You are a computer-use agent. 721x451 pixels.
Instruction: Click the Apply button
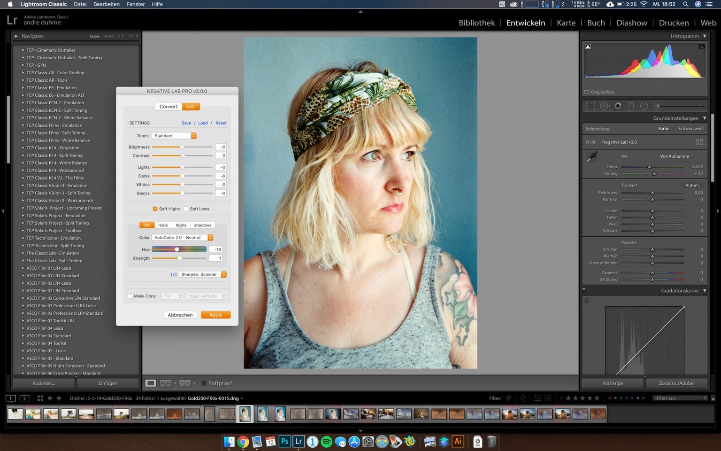tap(215, 315)
